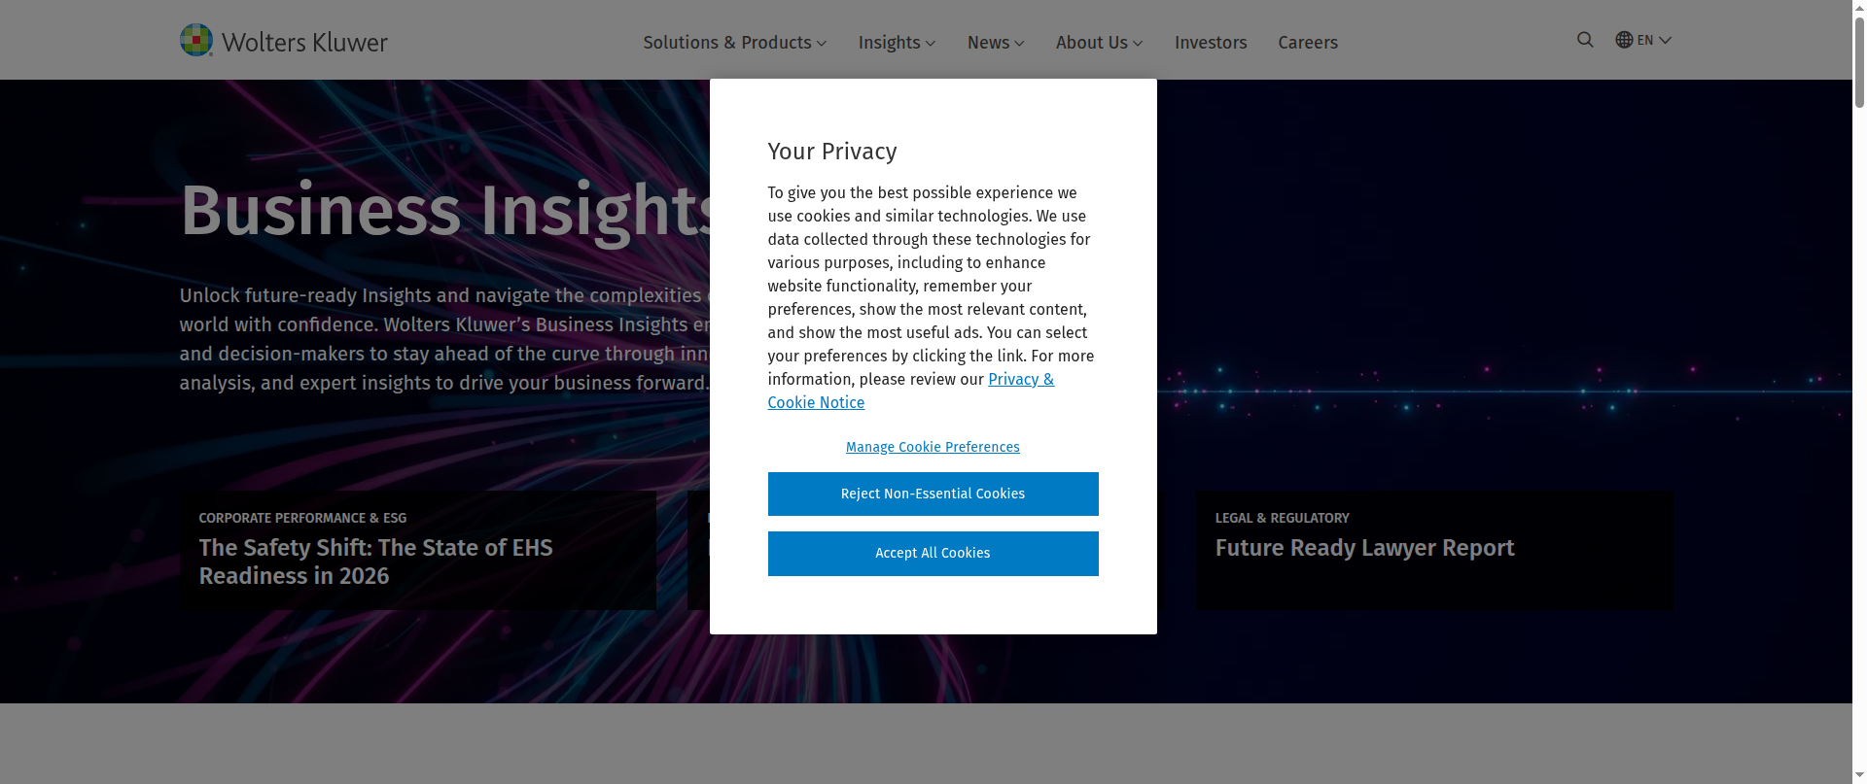Accept All Cookies

(933, 553)
